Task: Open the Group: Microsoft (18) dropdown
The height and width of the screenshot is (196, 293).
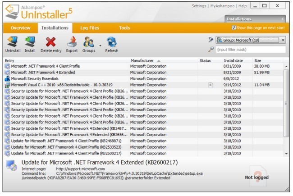Action: [251, 40]
